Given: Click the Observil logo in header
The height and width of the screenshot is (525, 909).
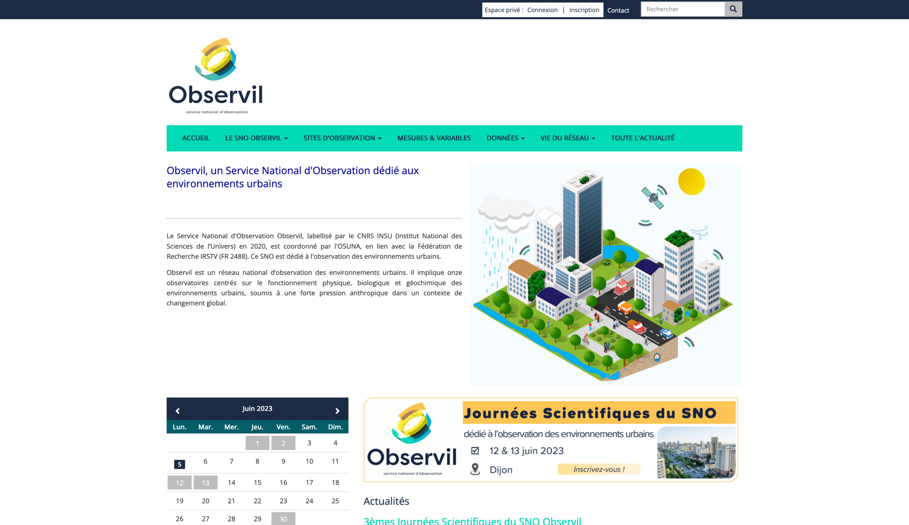Looking at the screenshot, I should click(x=216, y=76).
